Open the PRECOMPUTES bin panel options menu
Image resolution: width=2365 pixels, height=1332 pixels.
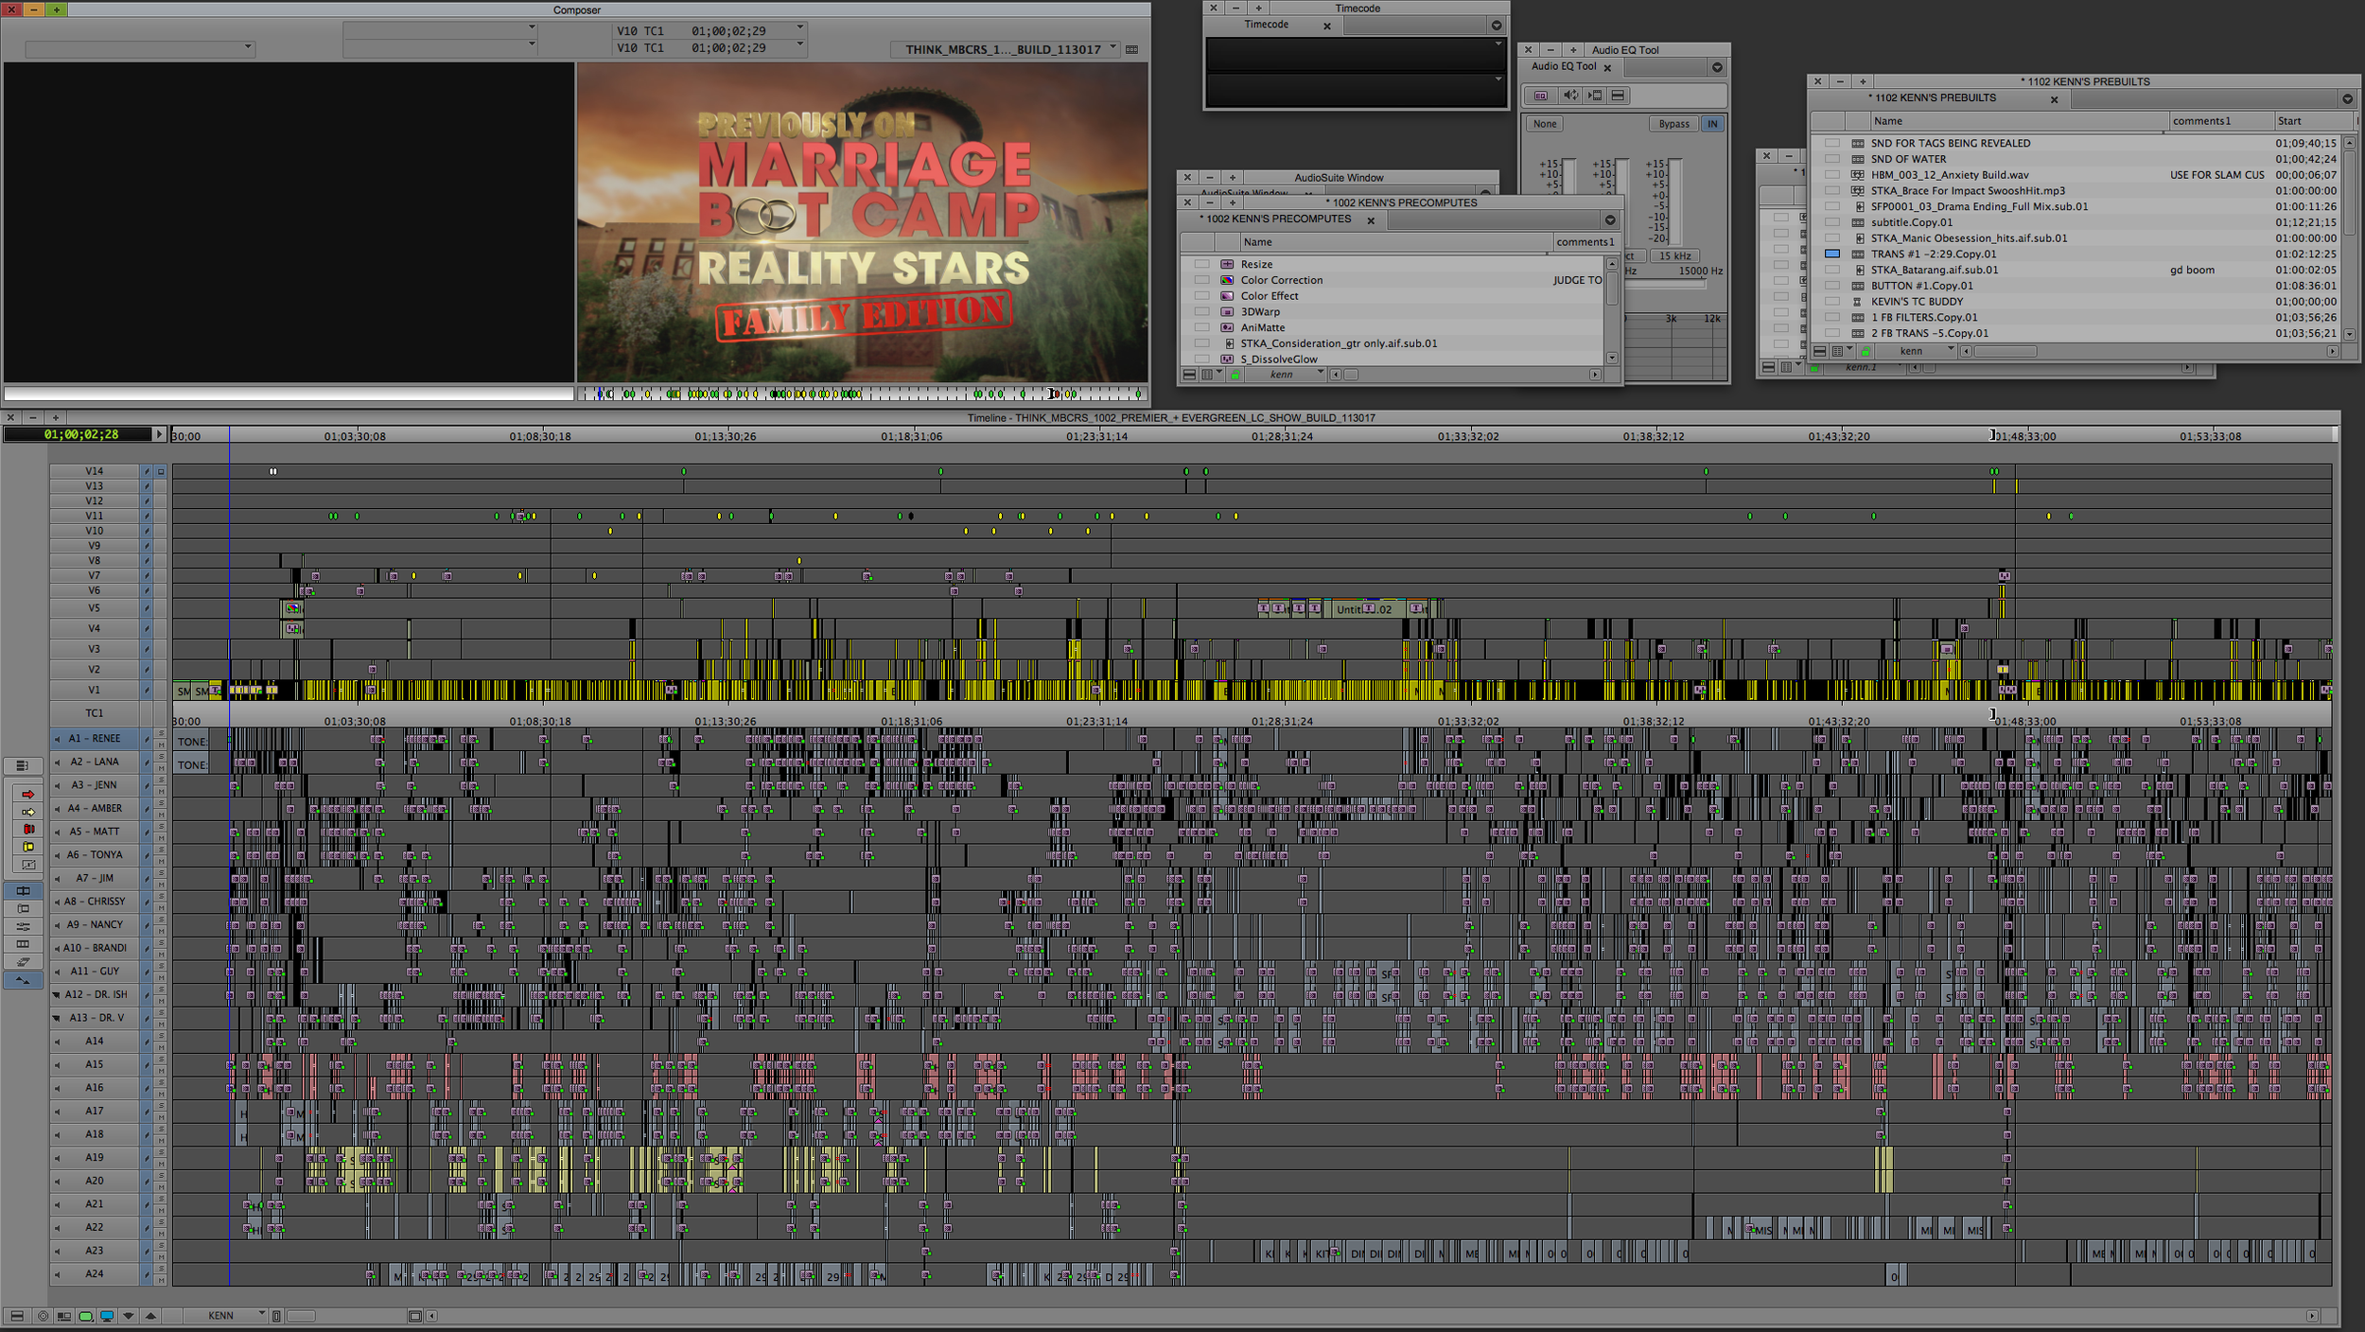click(x=1610, y=219)
